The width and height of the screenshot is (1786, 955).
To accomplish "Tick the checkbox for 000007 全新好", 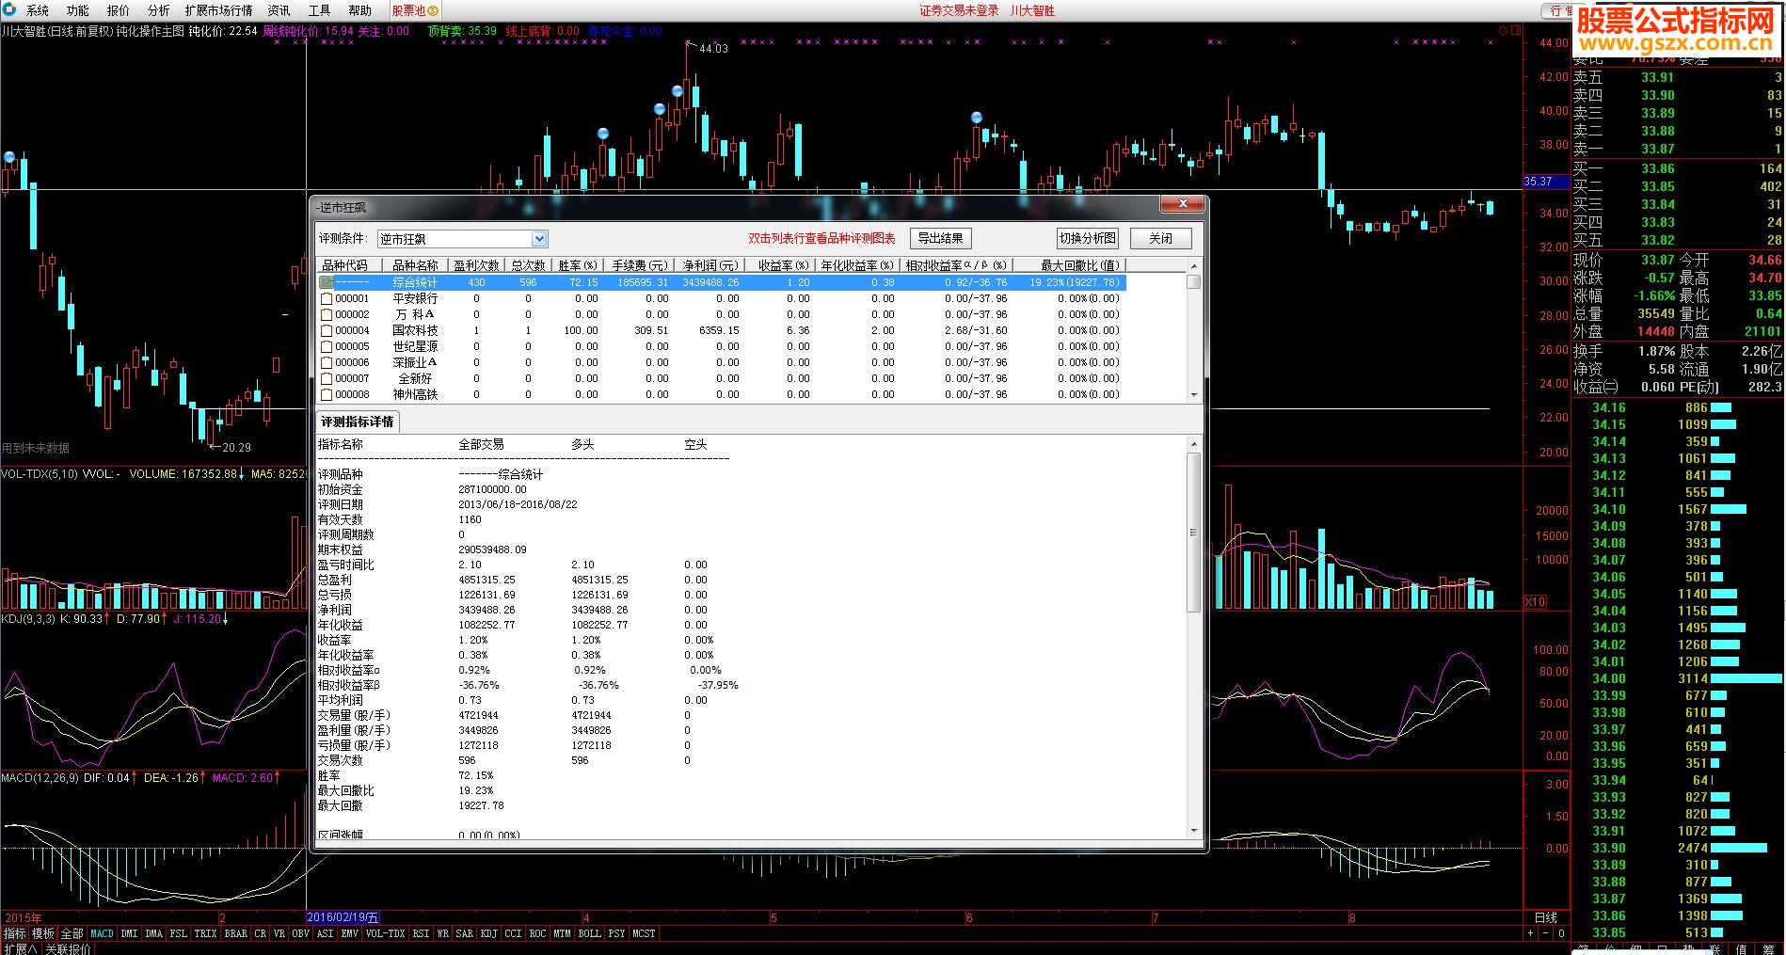I will pos(327,379).
